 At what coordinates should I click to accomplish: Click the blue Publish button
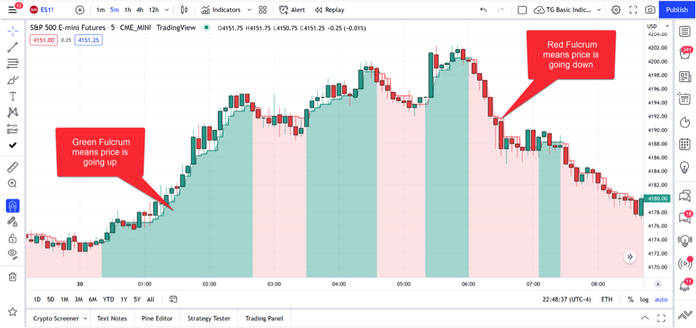point(676,10)
